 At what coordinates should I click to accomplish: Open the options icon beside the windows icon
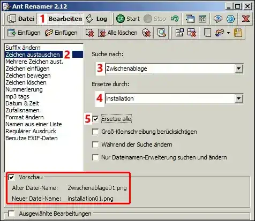tap(202, 19)
